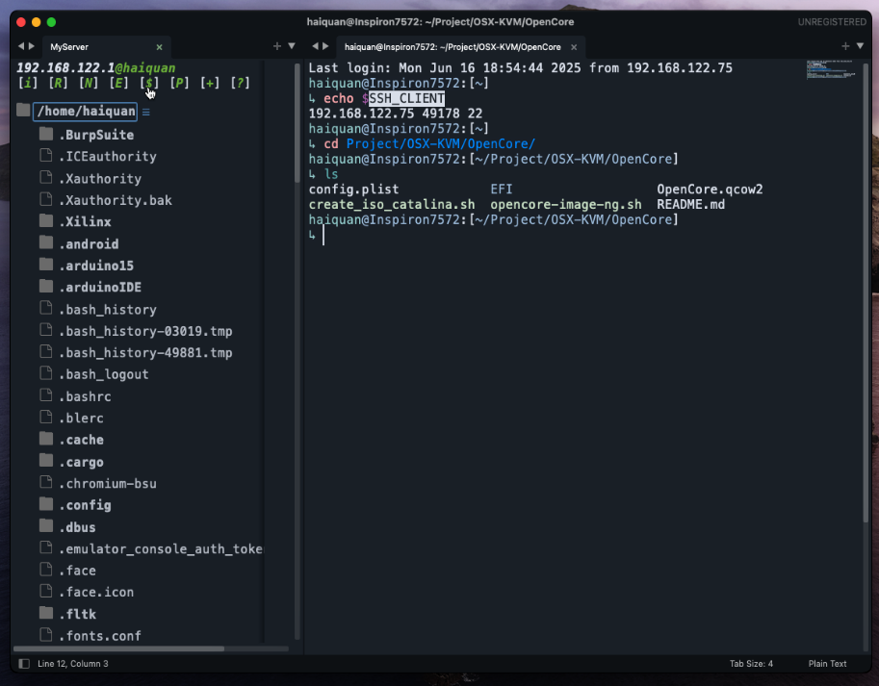Screen dimensions: 879x686
Task: Go to previous tab in right pane
Action: [x=315, y=46]
